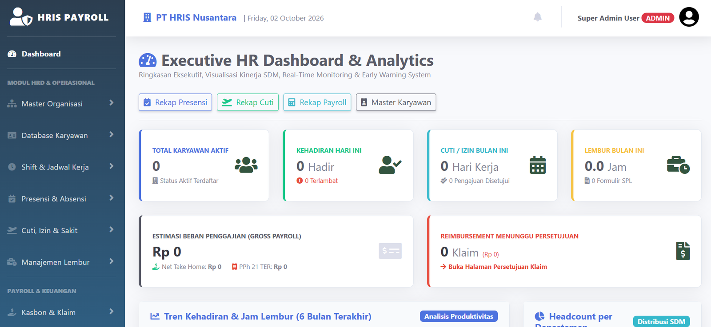Viewport: 711px width, 327px height.
Task: Expand the Manajemen Lembur chevron
Action: (x=112, y=261)
